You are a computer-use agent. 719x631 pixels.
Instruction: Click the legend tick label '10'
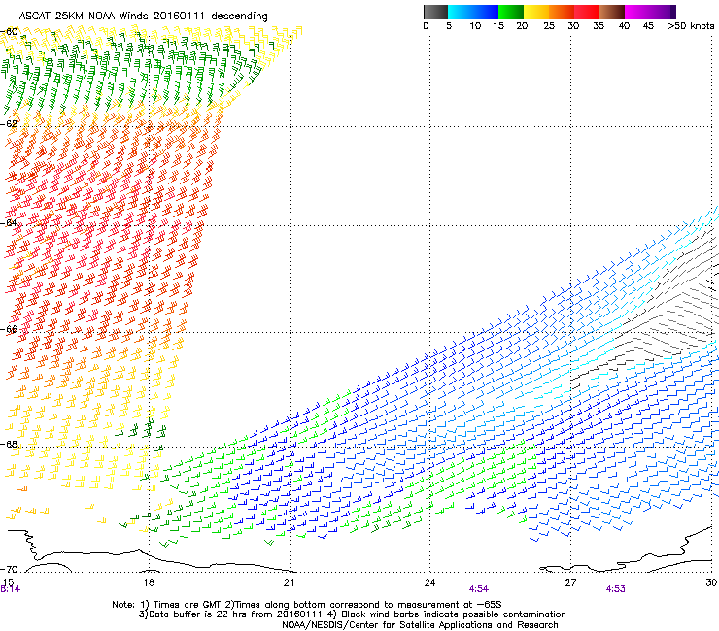[x=475, y=26]
